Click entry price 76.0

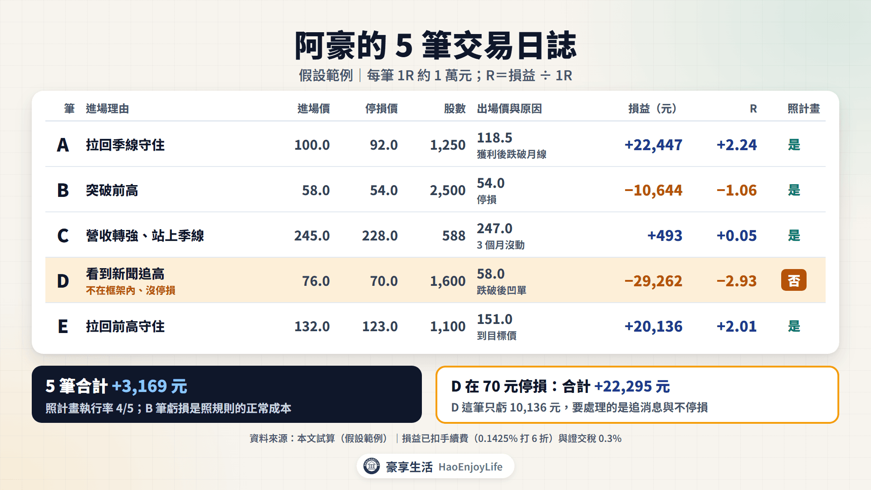tap(316, 281)
